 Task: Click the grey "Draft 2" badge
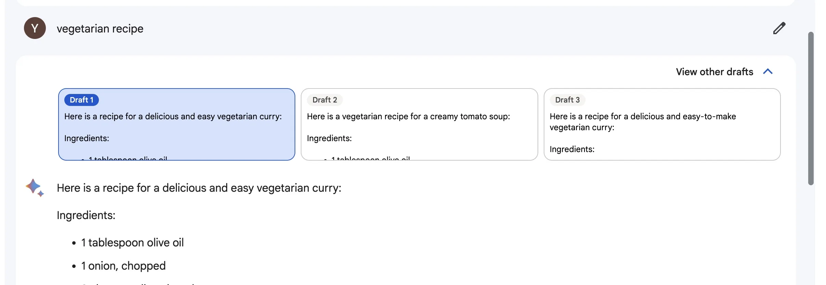[x=325, y=100]
